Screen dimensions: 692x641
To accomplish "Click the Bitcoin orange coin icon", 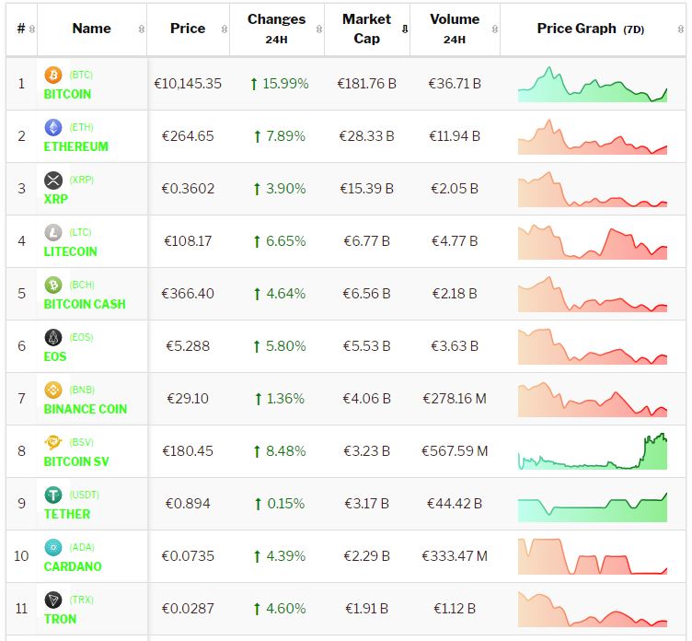I will [x=52, y=75].
